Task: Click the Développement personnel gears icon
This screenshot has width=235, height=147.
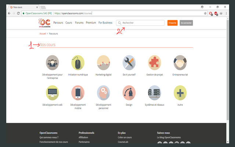Action: click(103, 92)
